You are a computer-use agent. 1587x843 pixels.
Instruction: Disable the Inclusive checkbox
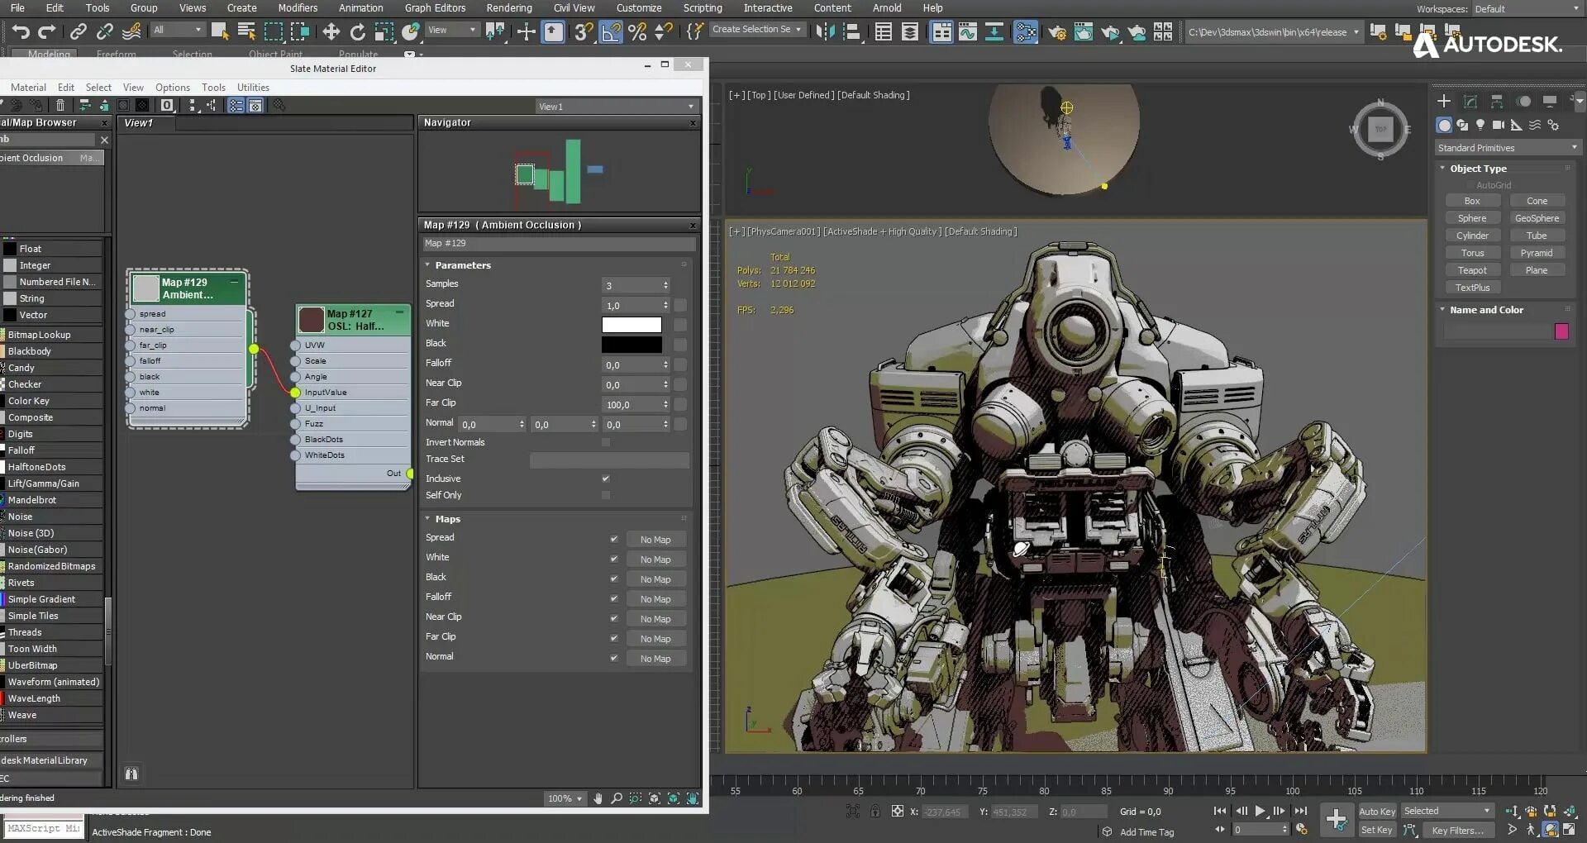click(606, 479)
